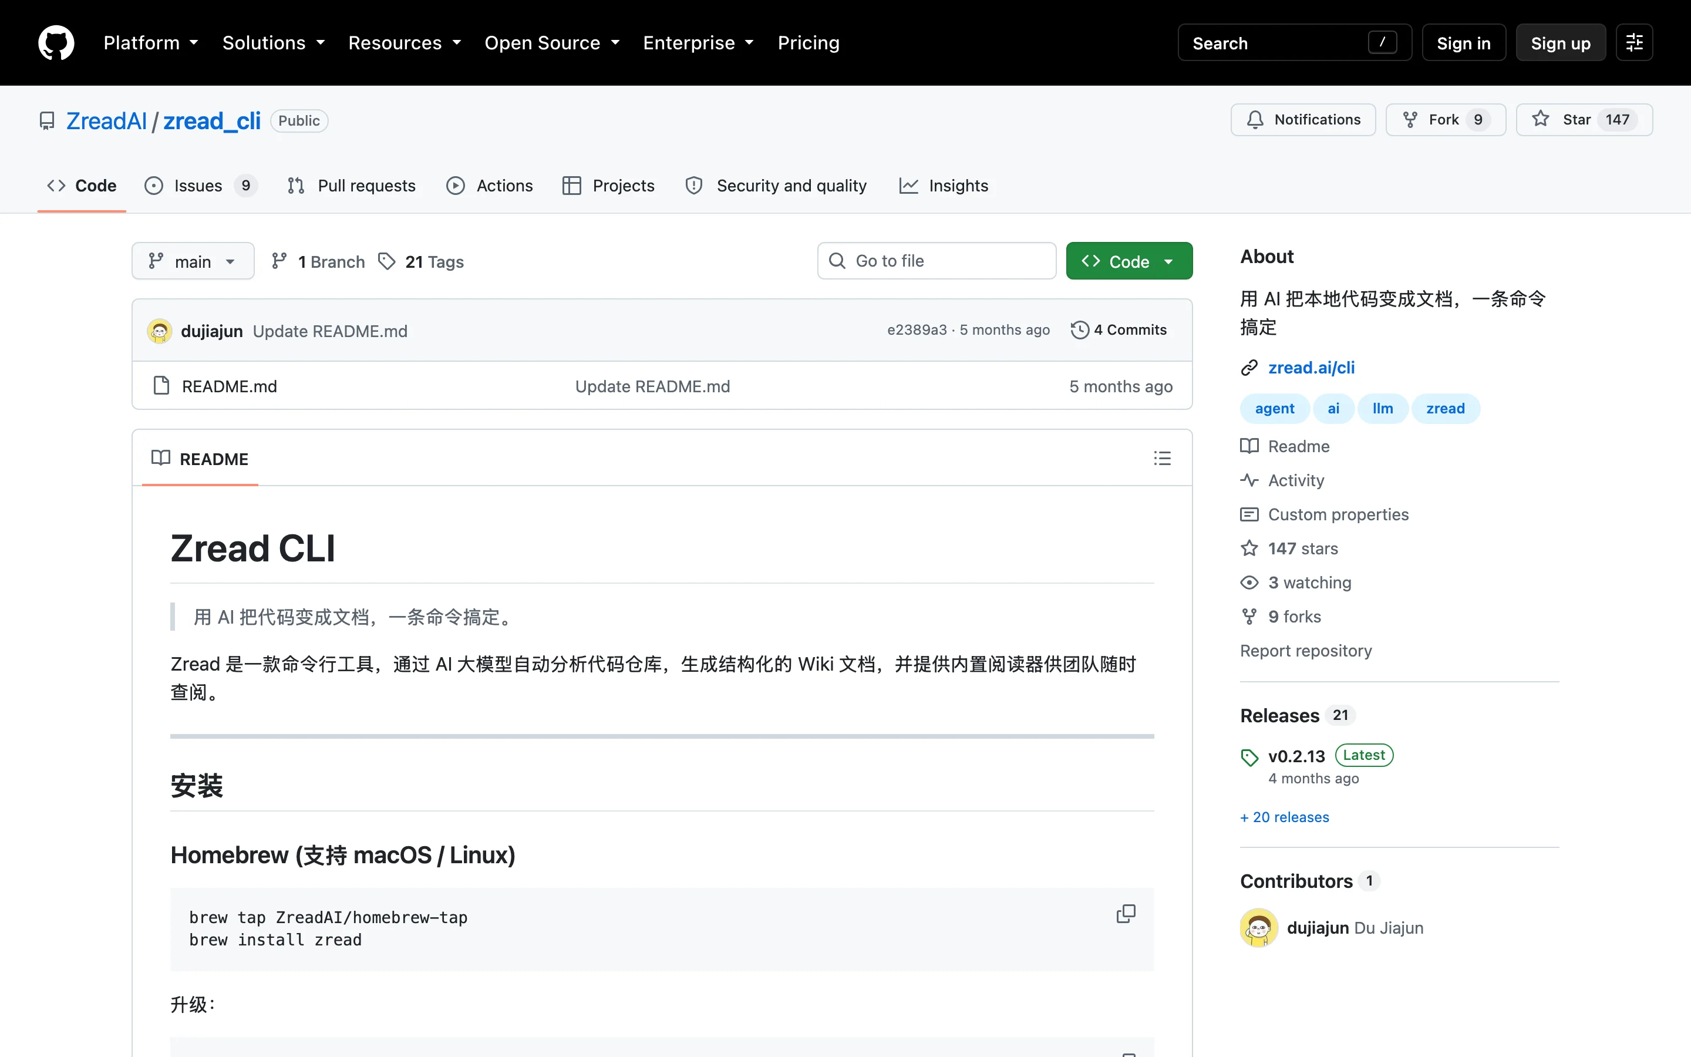The height and width of the screenshot is (1057, 1691).
Task: Expand the Enterprise menu
Action: point(699,43)
